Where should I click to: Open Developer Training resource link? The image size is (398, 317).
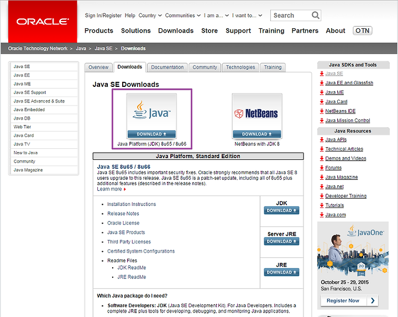pos(345,196)
